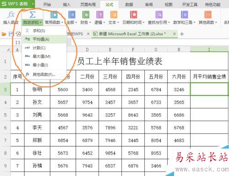Click the Insert Function fx icon
229x176 pixels.
click(11, 15)
